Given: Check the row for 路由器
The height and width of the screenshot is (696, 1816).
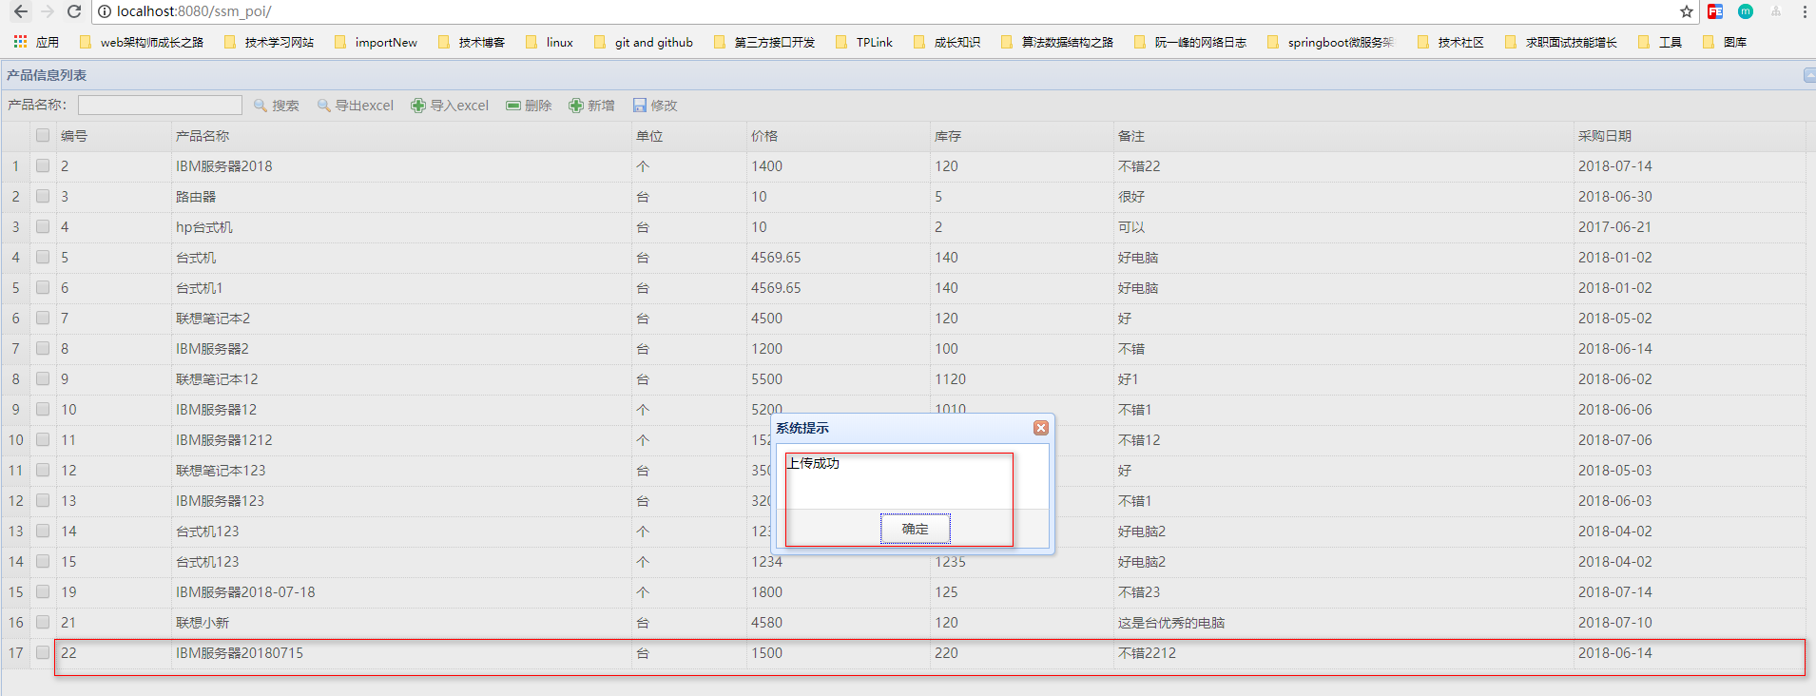Looking at the screenshot, I should pos(43,196).
